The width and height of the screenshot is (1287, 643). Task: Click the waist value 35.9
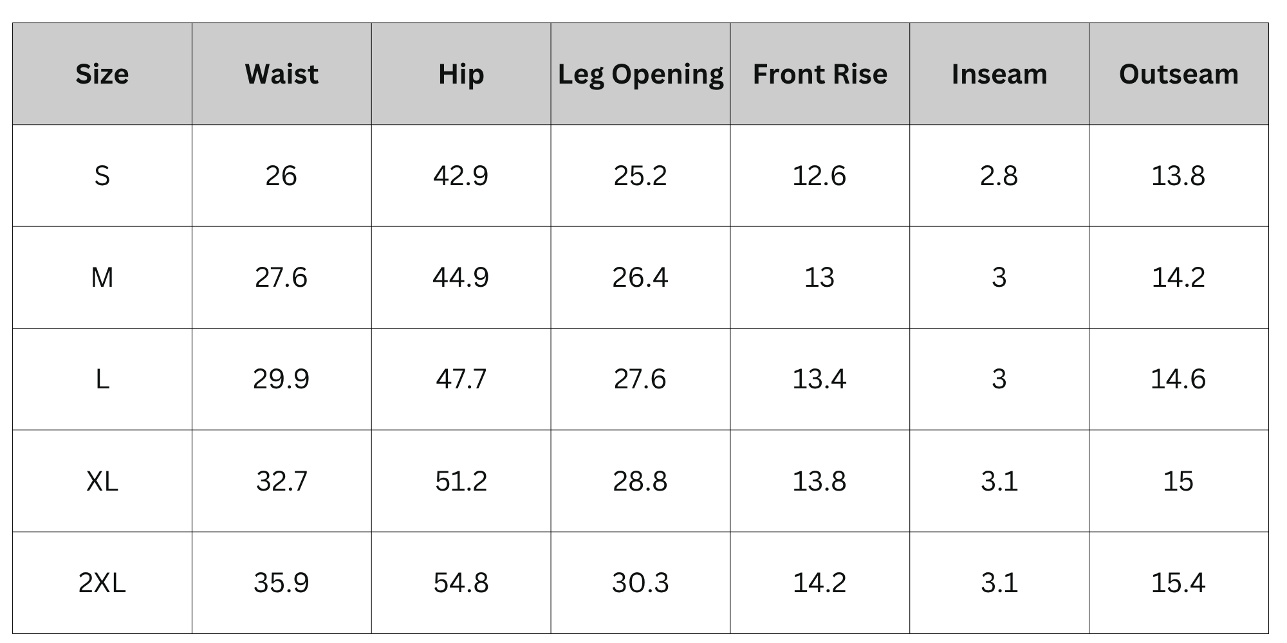[x=281, y=583]
